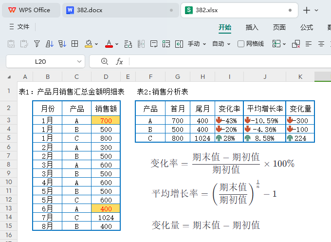Click the select-all corner triangle
331x242 pixels.
9,77
